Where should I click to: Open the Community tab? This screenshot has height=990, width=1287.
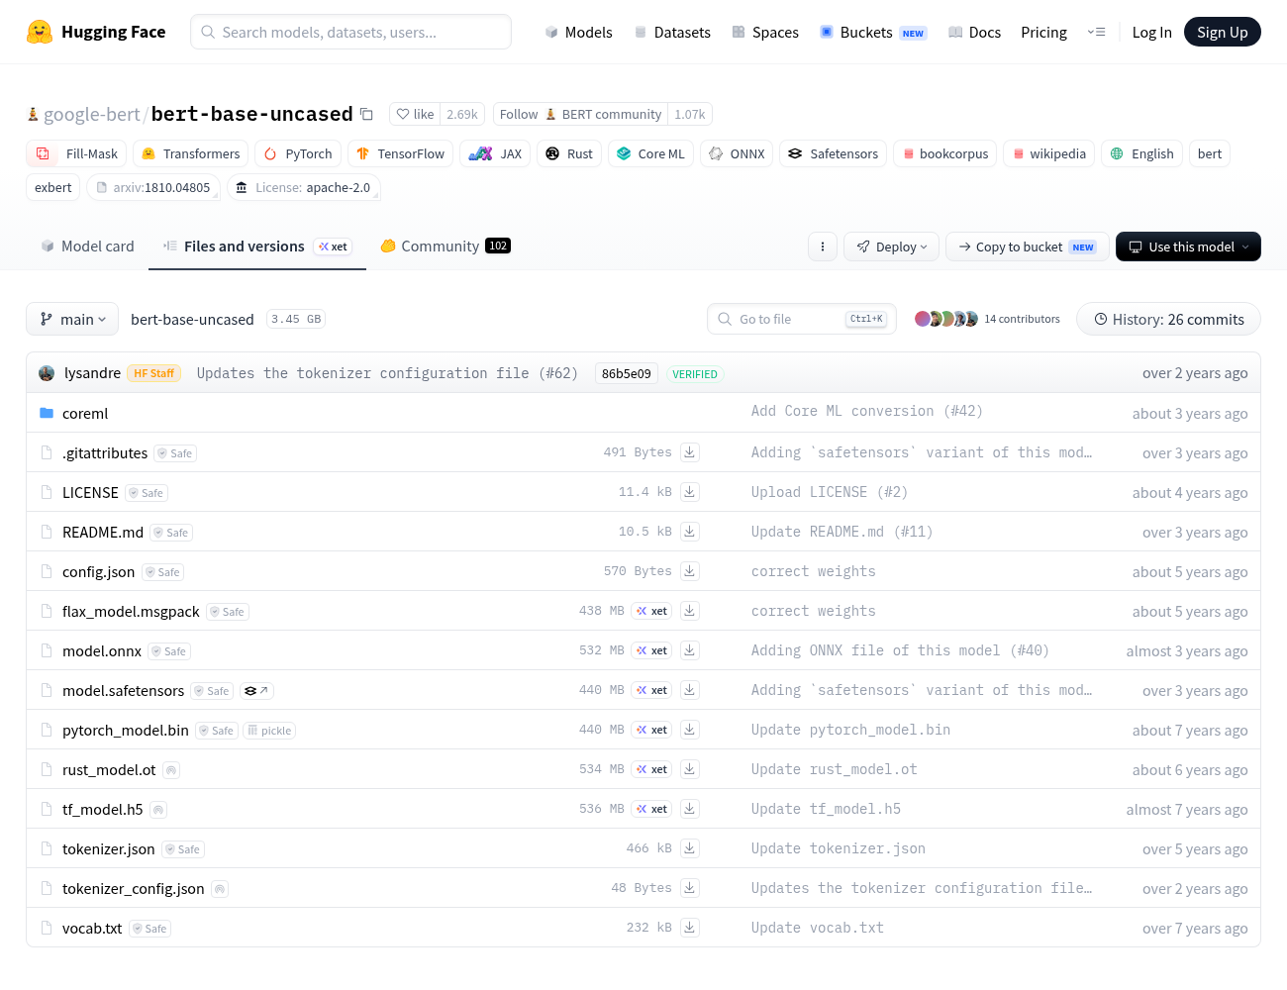coord(445,247)
